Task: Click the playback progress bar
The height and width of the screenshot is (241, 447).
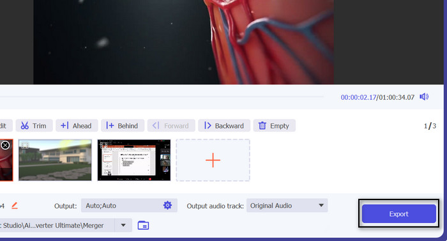Action: coord(162,97)
